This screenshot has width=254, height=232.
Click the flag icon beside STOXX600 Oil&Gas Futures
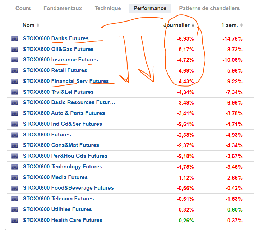[15, 49]
